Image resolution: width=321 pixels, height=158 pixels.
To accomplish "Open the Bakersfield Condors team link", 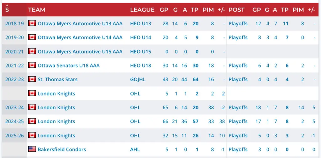I will click(62, 150).
